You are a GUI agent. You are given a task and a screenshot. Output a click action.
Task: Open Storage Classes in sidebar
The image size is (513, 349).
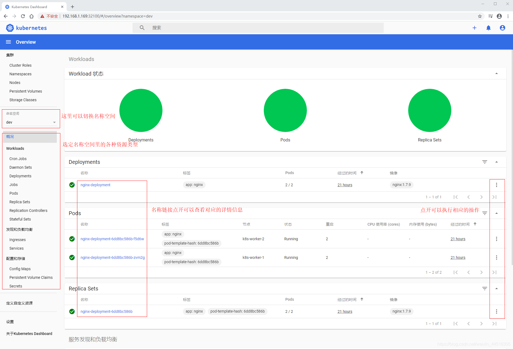pos(23,100)
